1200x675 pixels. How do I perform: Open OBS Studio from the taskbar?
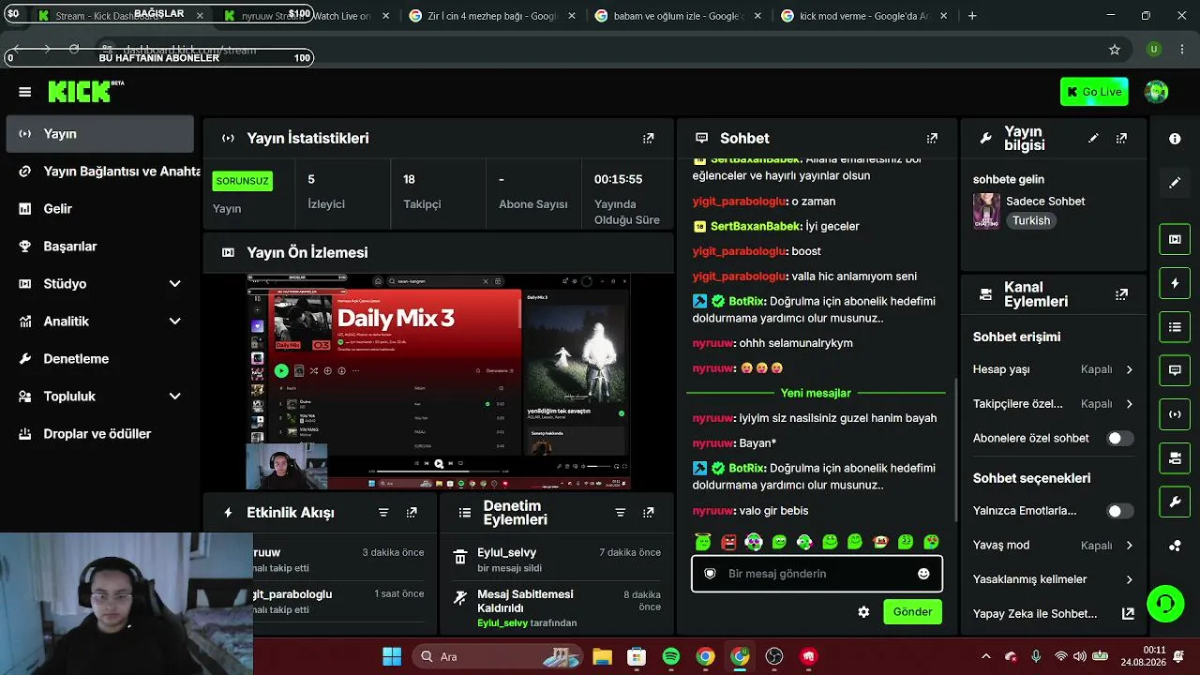[774, 656]
